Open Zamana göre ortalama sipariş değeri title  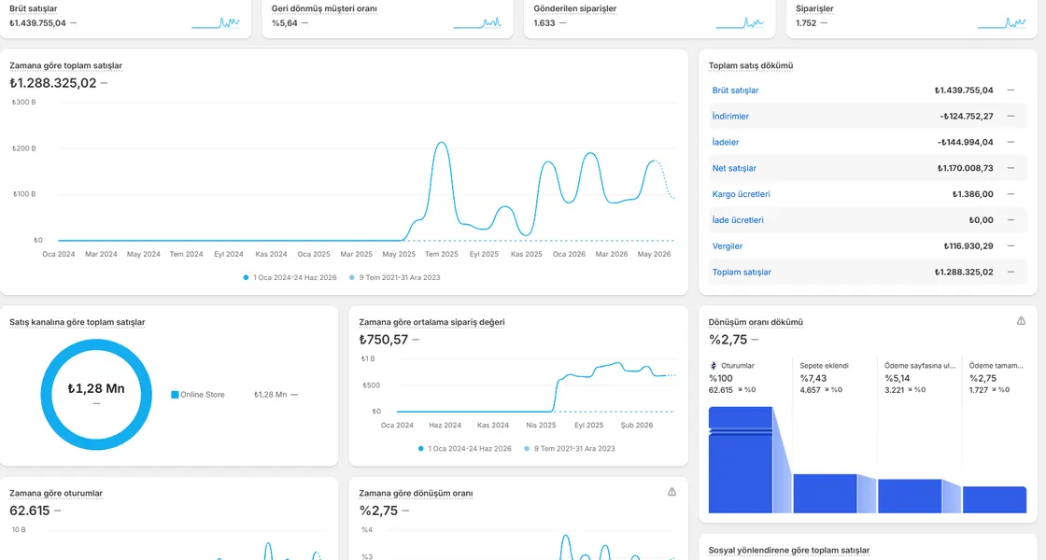click(431, 322)
